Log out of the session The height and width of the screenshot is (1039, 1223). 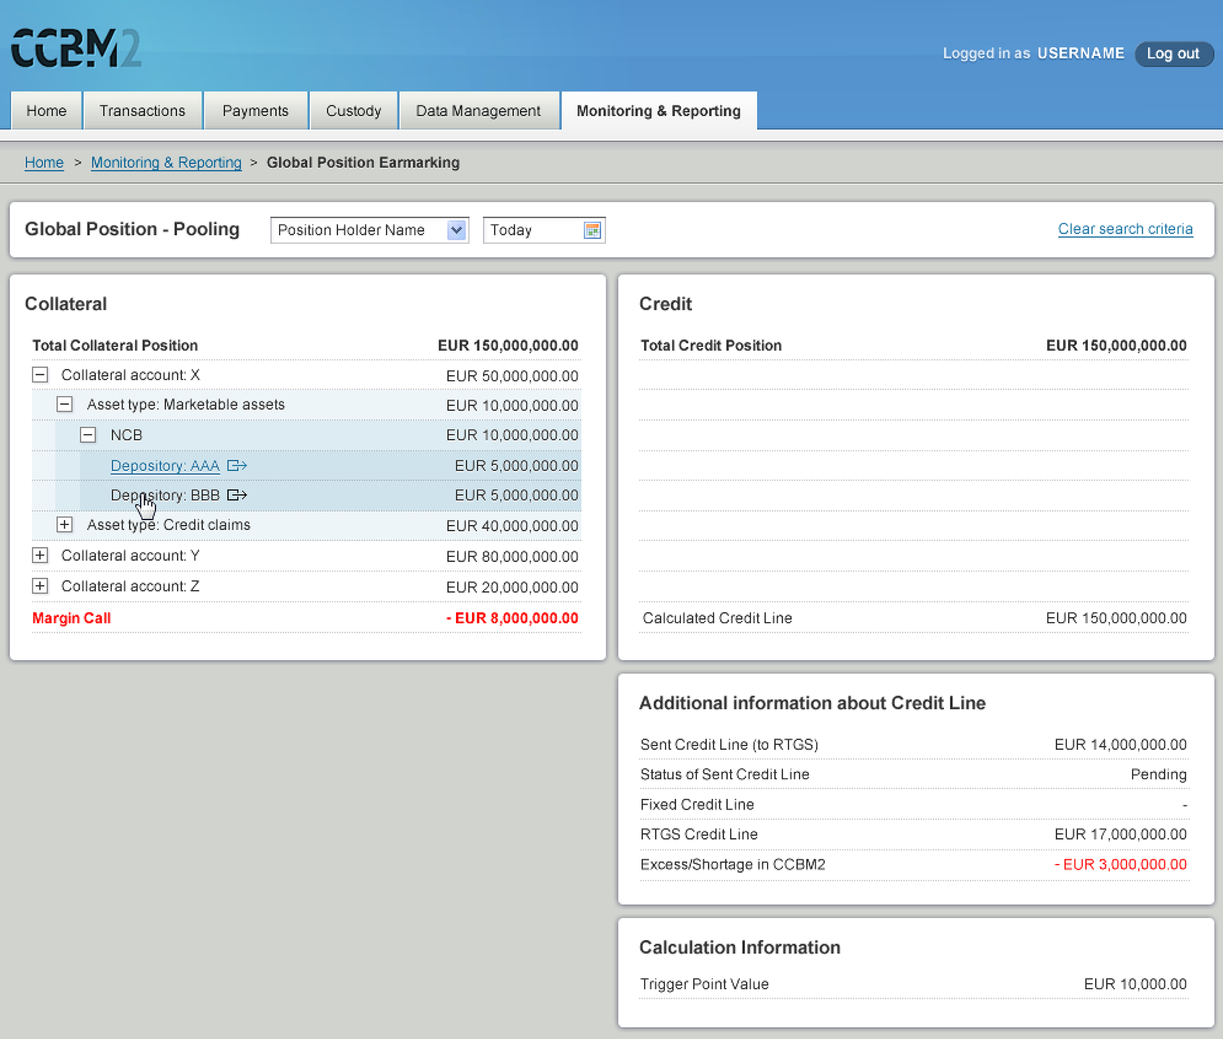point(1173,53)
